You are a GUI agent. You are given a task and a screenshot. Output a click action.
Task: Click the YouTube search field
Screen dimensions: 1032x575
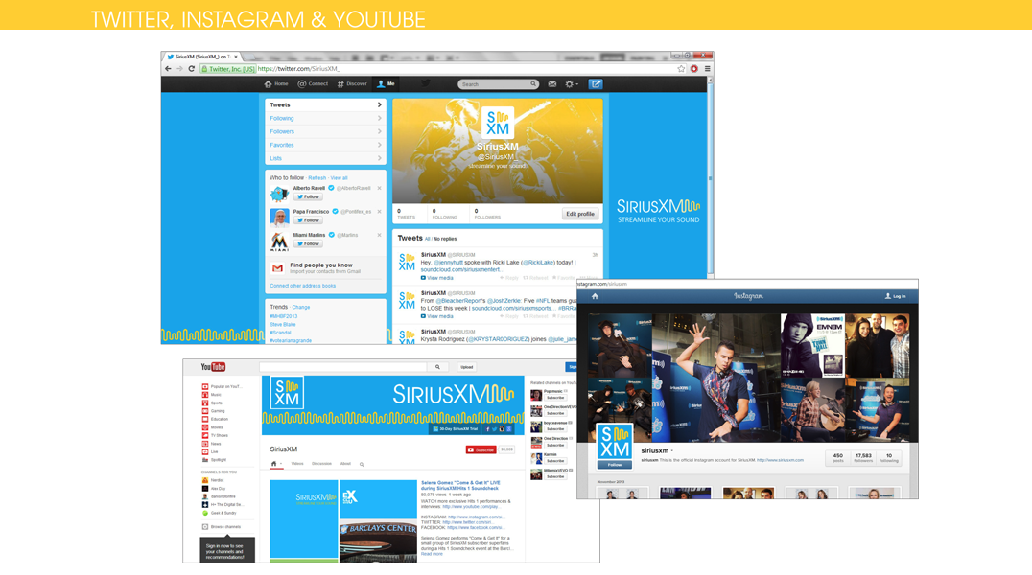click(x=343, y=367)
